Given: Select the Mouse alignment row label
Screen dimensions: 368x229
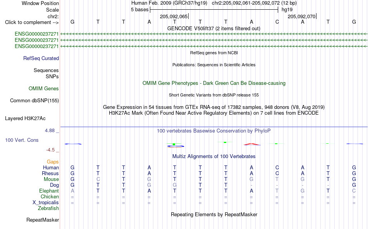Looking at the screenshot, I should [51, 179].
